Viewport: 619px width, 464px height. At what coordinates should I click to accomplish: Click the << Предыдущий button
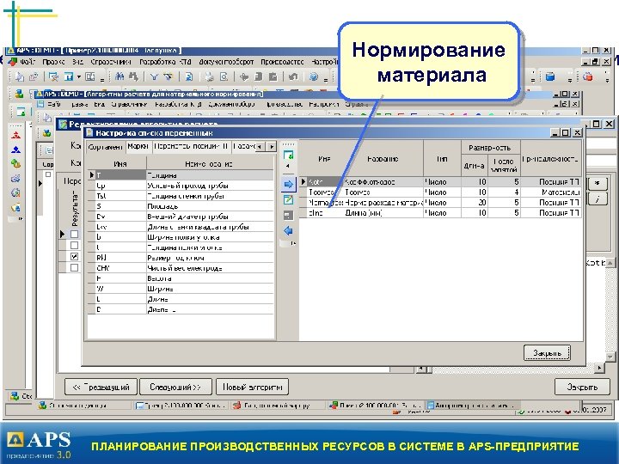coord(101,387)
